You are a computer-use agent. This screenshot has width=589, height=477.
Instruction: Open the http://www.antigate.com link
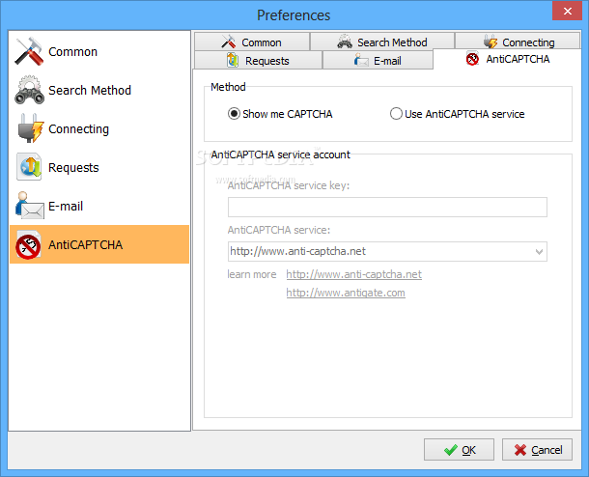coord(346,293)
